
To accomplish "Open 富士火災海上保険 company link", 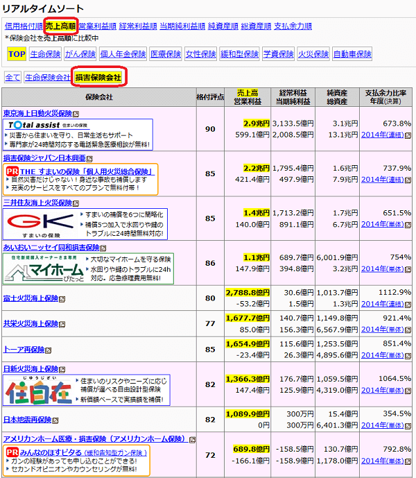I will click(31, 298).
